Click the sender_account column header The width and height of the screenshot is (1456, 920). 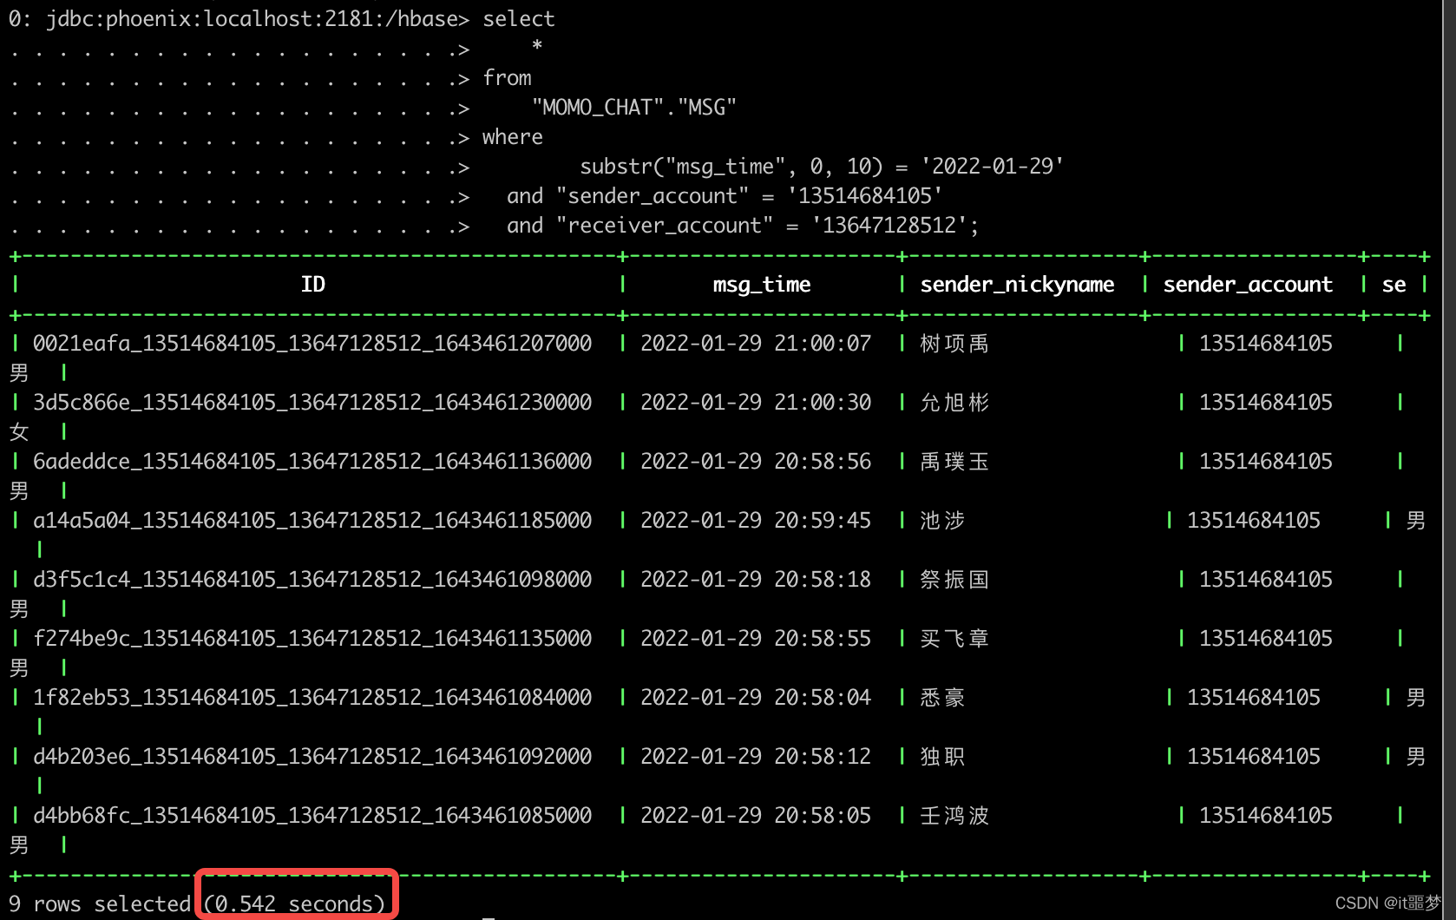pyautogui.click(x=1248, y=285)
